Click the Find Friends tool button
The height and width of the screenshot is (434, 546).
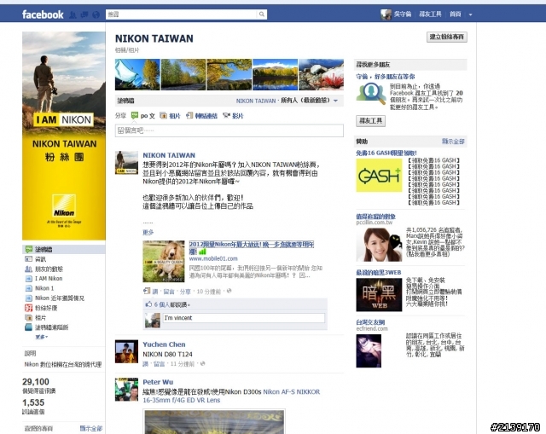370,121
